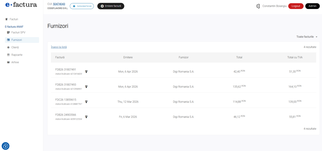Click the CUI number 50474043 link

coord(59,4)
